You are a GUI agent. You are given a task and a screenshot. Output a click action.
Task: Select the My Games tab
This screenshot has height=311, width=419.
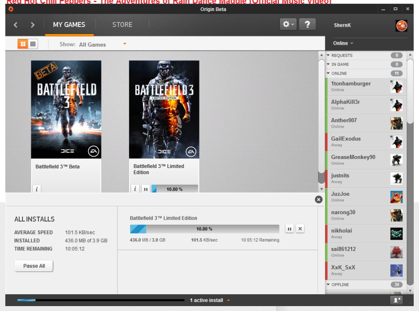[69, 25]
